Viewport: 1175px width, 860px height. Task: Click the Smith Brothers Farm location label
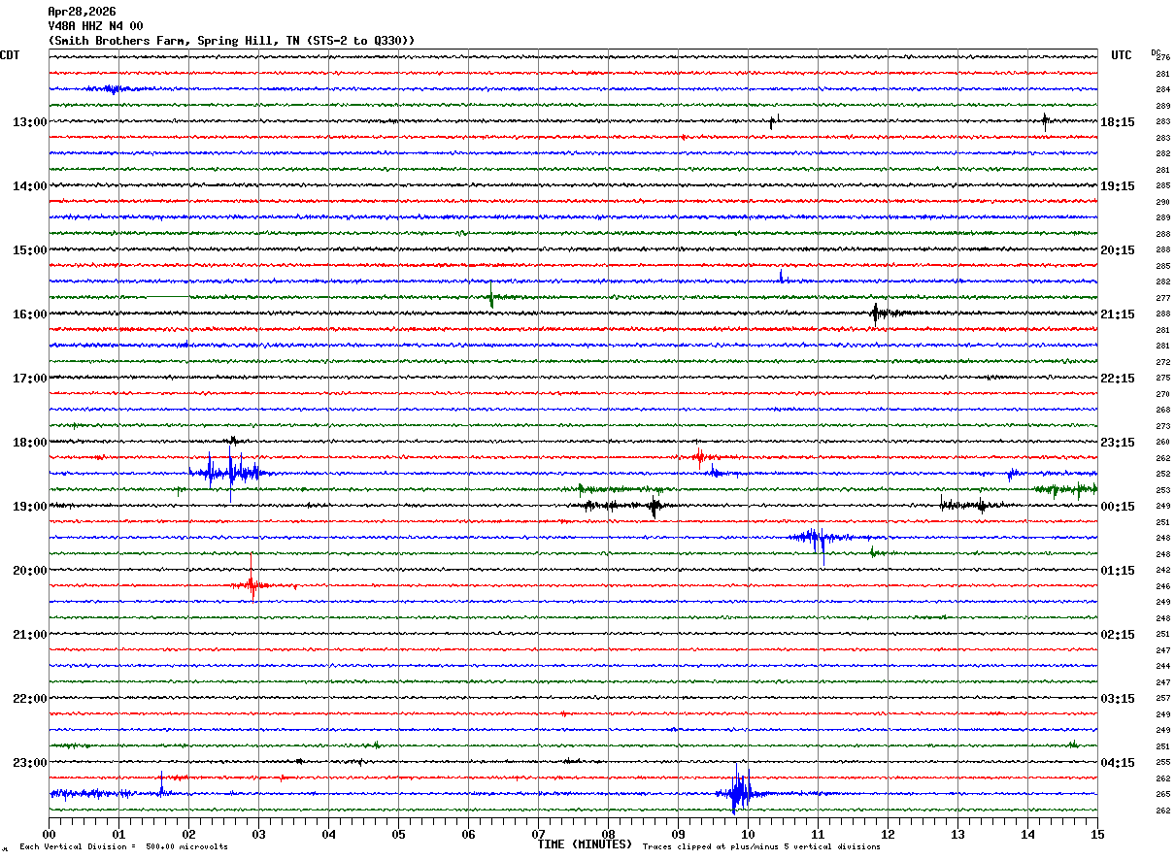pos(231,41)
